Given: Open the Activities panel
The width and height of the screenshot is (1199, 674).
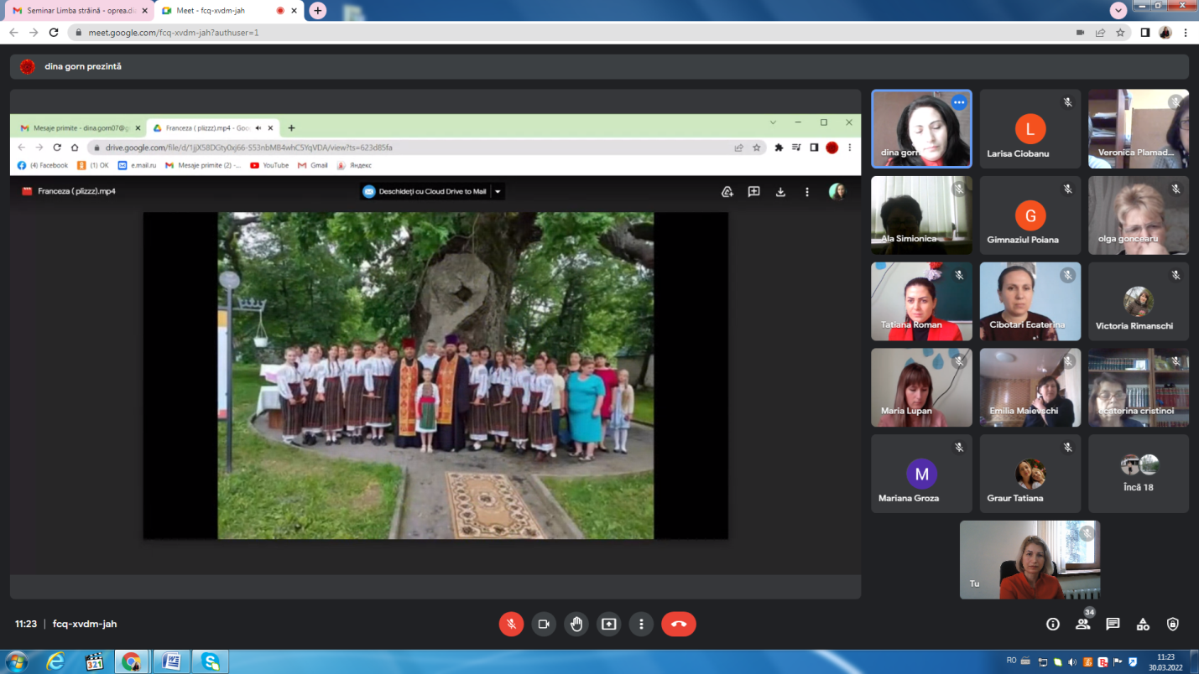Looking at the screenshot, I should coord(1143,624).
